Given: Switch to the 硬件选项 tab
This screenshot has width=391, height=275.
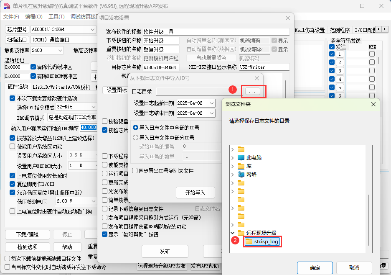Looking at the screenshot, I should tap(18, 86).
